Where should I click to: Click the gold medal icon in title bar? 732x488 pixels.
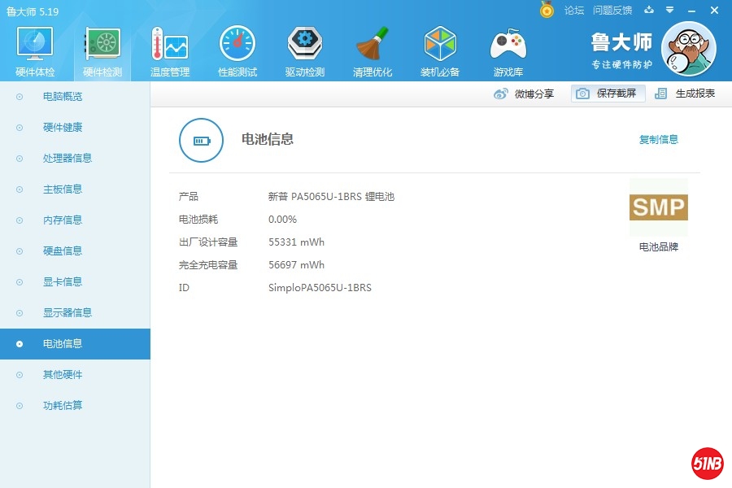[x=547, y=11]
